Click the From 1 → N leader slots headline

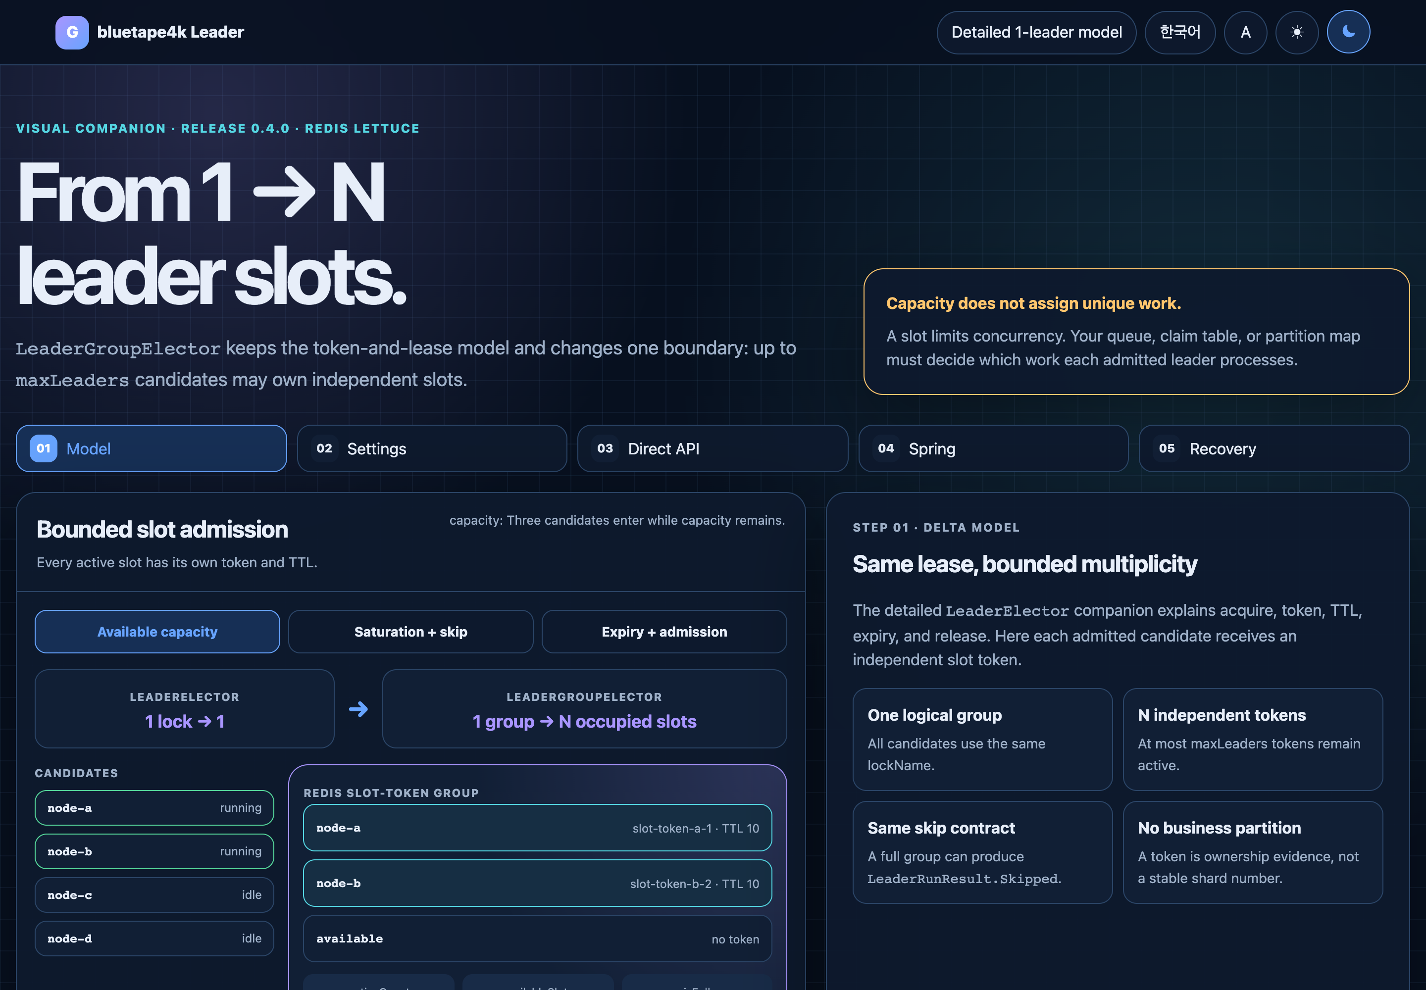212,233
